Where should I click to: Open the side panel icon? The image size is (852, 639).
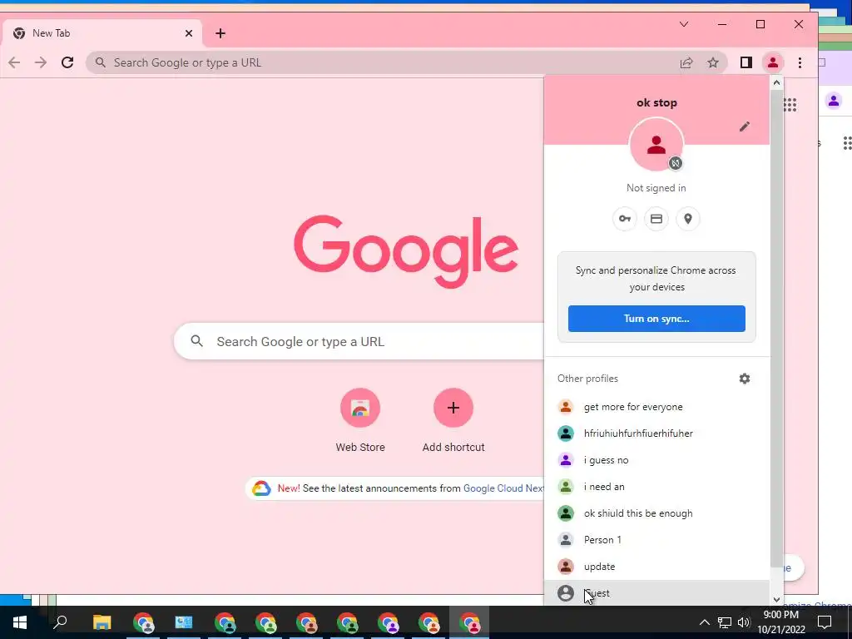[746, 62]
